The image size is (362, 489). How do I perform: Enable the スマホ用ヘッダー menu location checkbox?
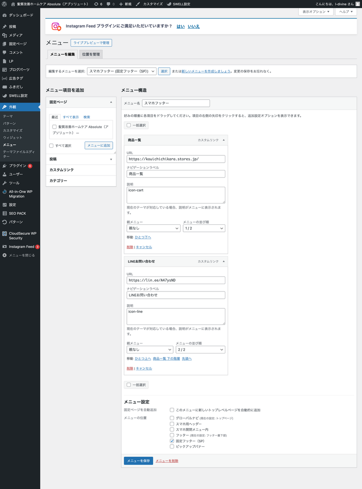tap(172, 424)
